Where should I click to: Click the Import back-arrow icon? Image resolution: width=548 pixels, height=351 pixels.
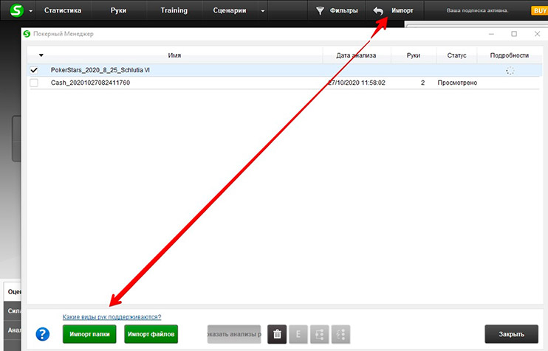pos(378,11)
